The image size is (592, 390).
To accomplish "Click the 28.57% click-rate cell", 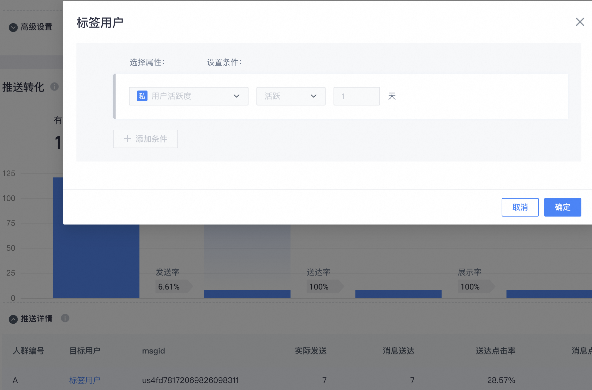I will pyautogui.click(x=501, y=380).
